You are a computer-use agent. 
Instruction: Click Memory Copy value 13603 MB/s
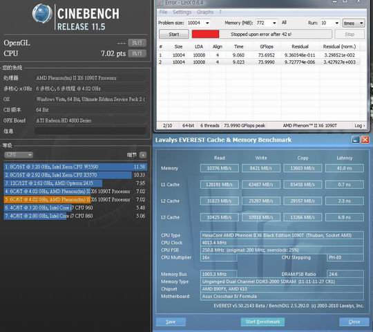pos(303,168)
